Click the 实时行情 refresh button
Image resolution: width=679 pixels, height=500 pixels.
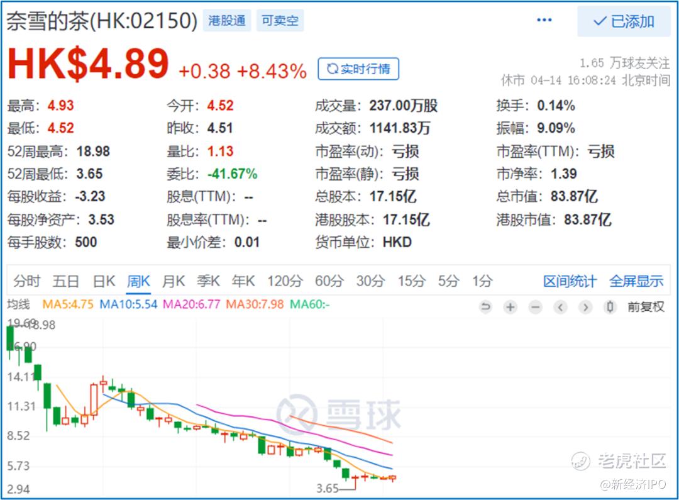click(x=358, y=69)
